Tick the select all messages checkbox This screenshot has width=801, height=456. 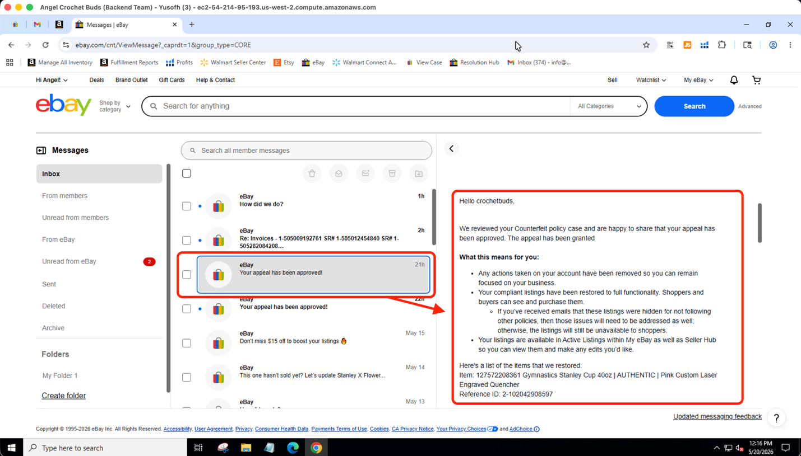click(x=187, y=173)
